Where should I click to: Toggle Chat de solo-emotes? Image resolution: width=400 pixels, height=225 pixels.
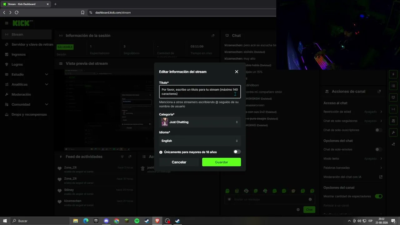click(379, 149)
